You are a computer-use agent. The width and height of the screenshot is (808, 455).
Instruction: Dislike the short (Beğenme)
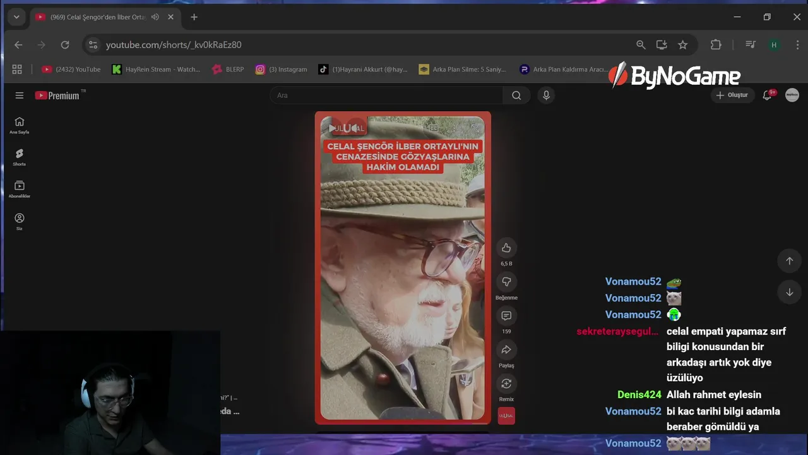coord(506,282)
